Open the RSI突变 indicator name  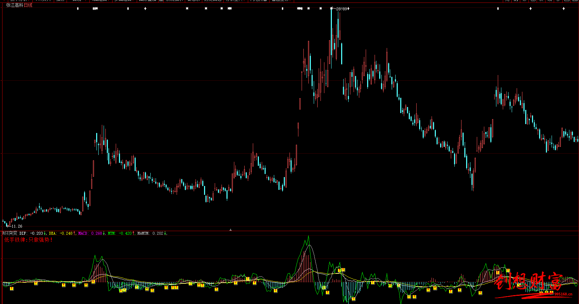[10, 233]
